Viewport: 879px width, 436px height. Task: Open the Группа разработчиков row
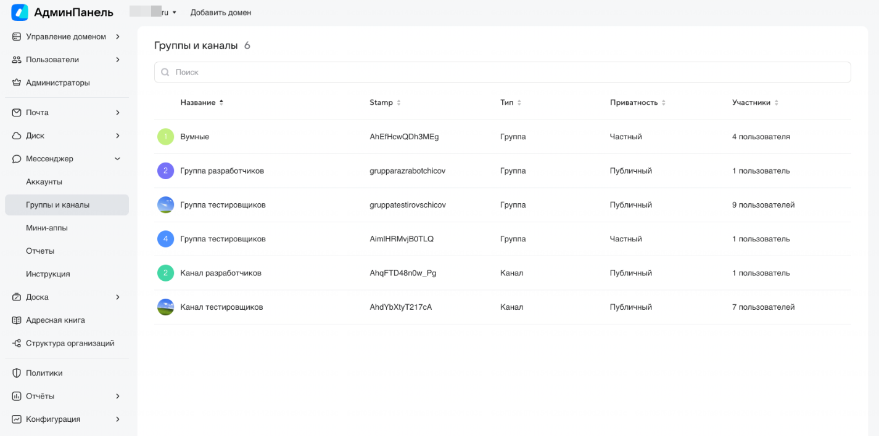click(x=222, y=171)
